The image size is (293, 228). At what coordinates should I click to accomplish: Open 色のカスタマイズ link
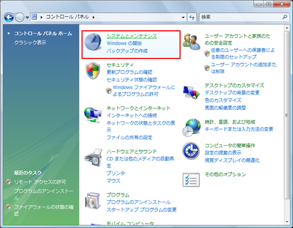223,100
